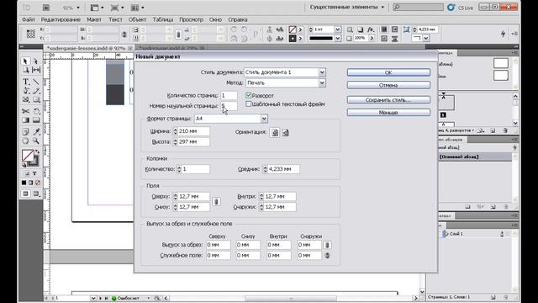Toggle the Выпуск за обрез chain-link icon
Viewport: 538px width, 303px height.
[x=327, y=245]
